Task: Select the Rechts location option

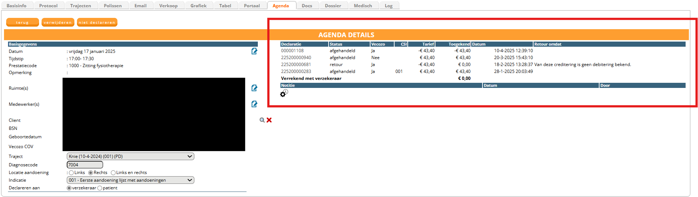Action: 91,173
